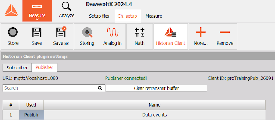Expand the Measure dropdown chevron

(x=37, y=19)
